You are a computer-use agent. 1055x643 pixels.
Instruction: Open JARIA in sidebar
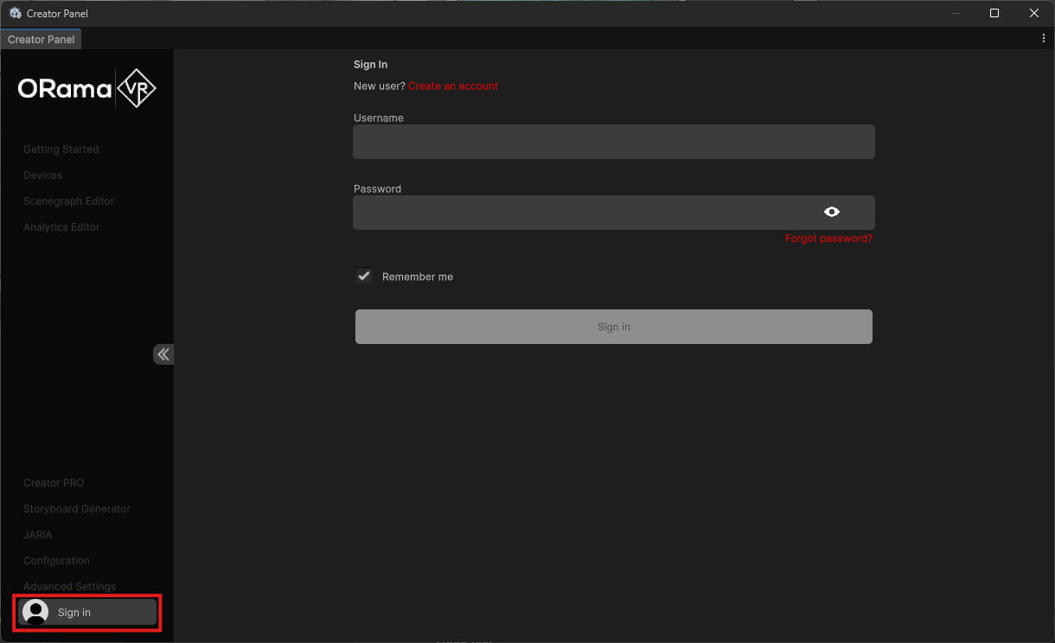[38, 535]
